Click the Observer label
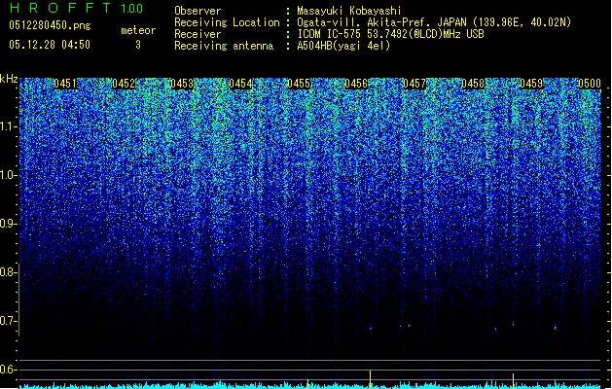Viewport: 612px width, 389px height. point(198,11)
